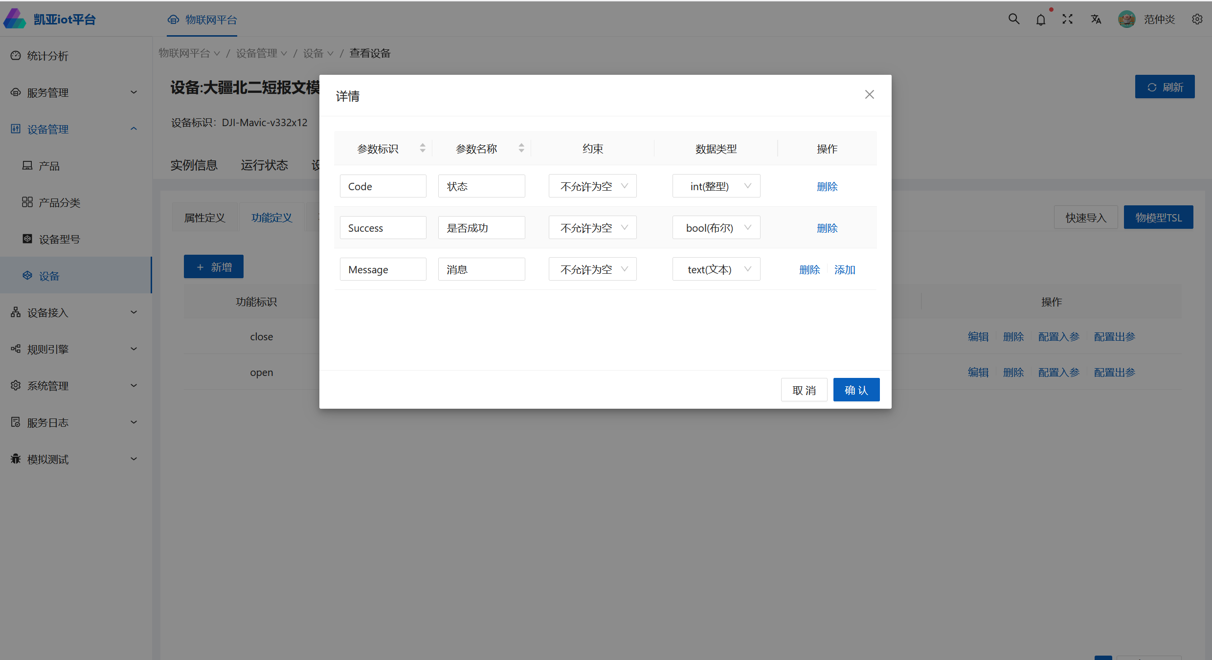Image resolution: width=1212 pixels, height=660 pixels.
Task: Close the 详情 dialog with X
Action: [x=869, y=94]
